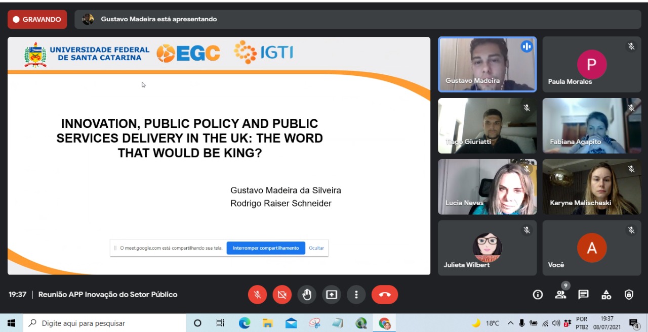Click the POR PTB2 language indicator
This screenshot has width=648, height=332.
(x=582, y=323)
